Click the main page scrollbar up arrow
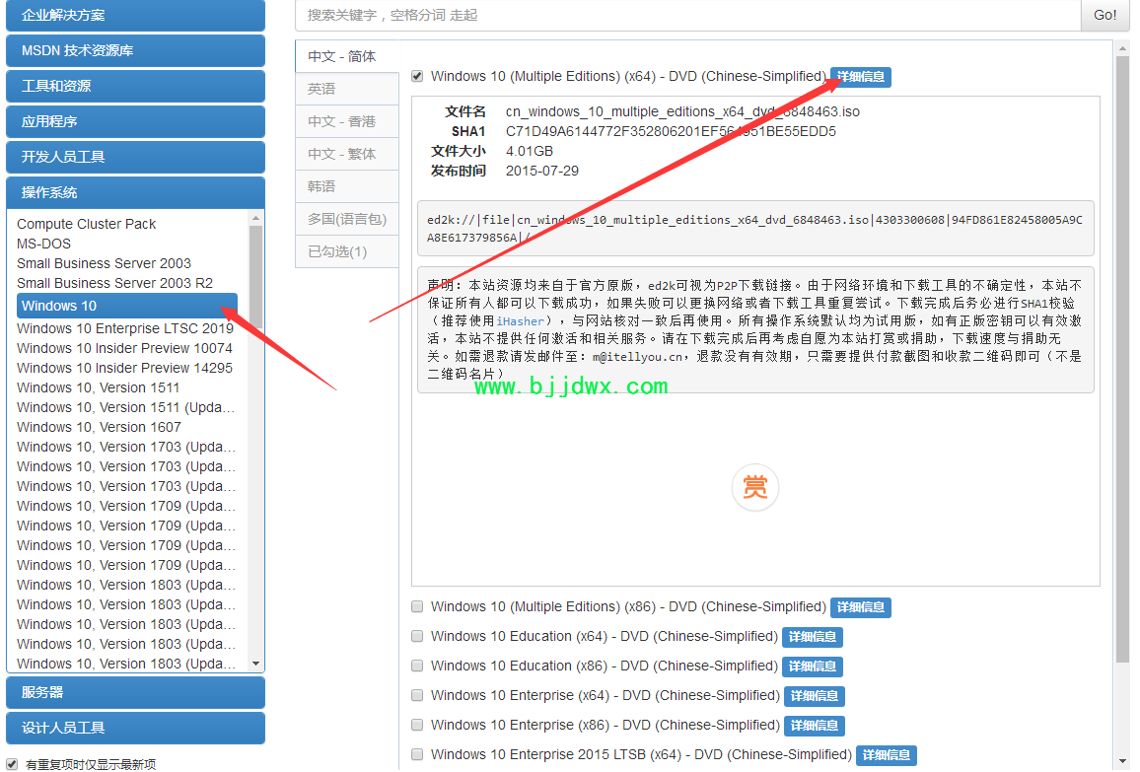This screenshot has height=772, width=1140. pos(1122,49)
